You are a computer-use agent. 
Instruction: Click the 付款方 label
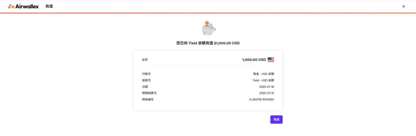pos(146,74)
